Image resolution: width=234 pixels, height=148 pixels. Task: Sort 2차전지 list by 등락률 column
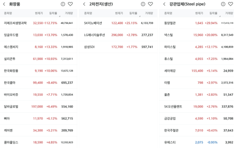[x=133, y=13]
